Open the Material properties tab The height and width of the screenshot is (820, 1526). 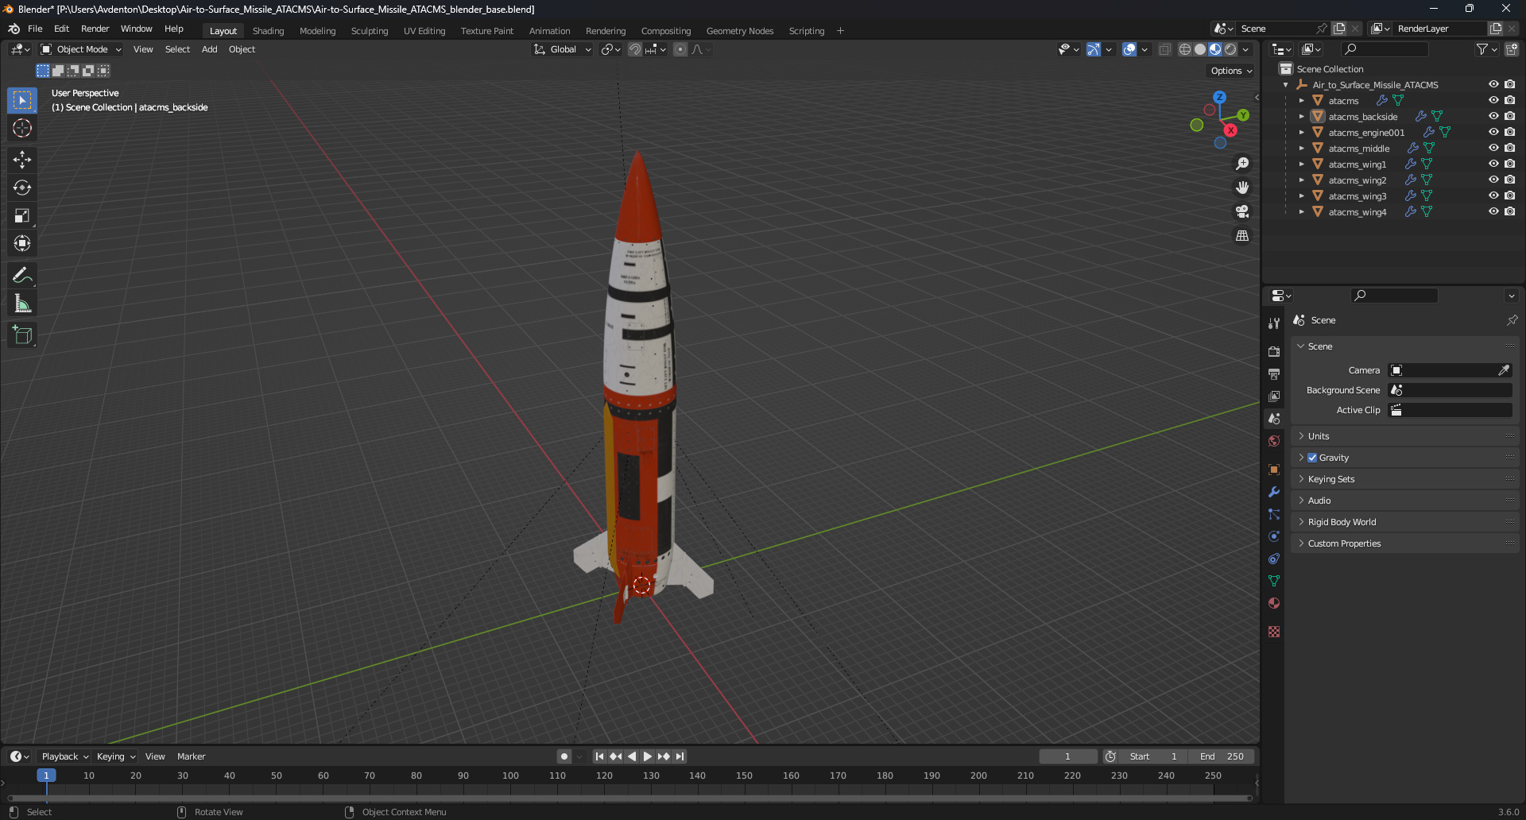point(1274,603)
